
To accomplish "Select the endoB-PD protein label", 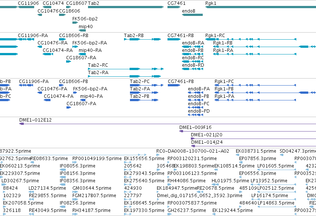I will pyautogui.click(x=199, y=112).
